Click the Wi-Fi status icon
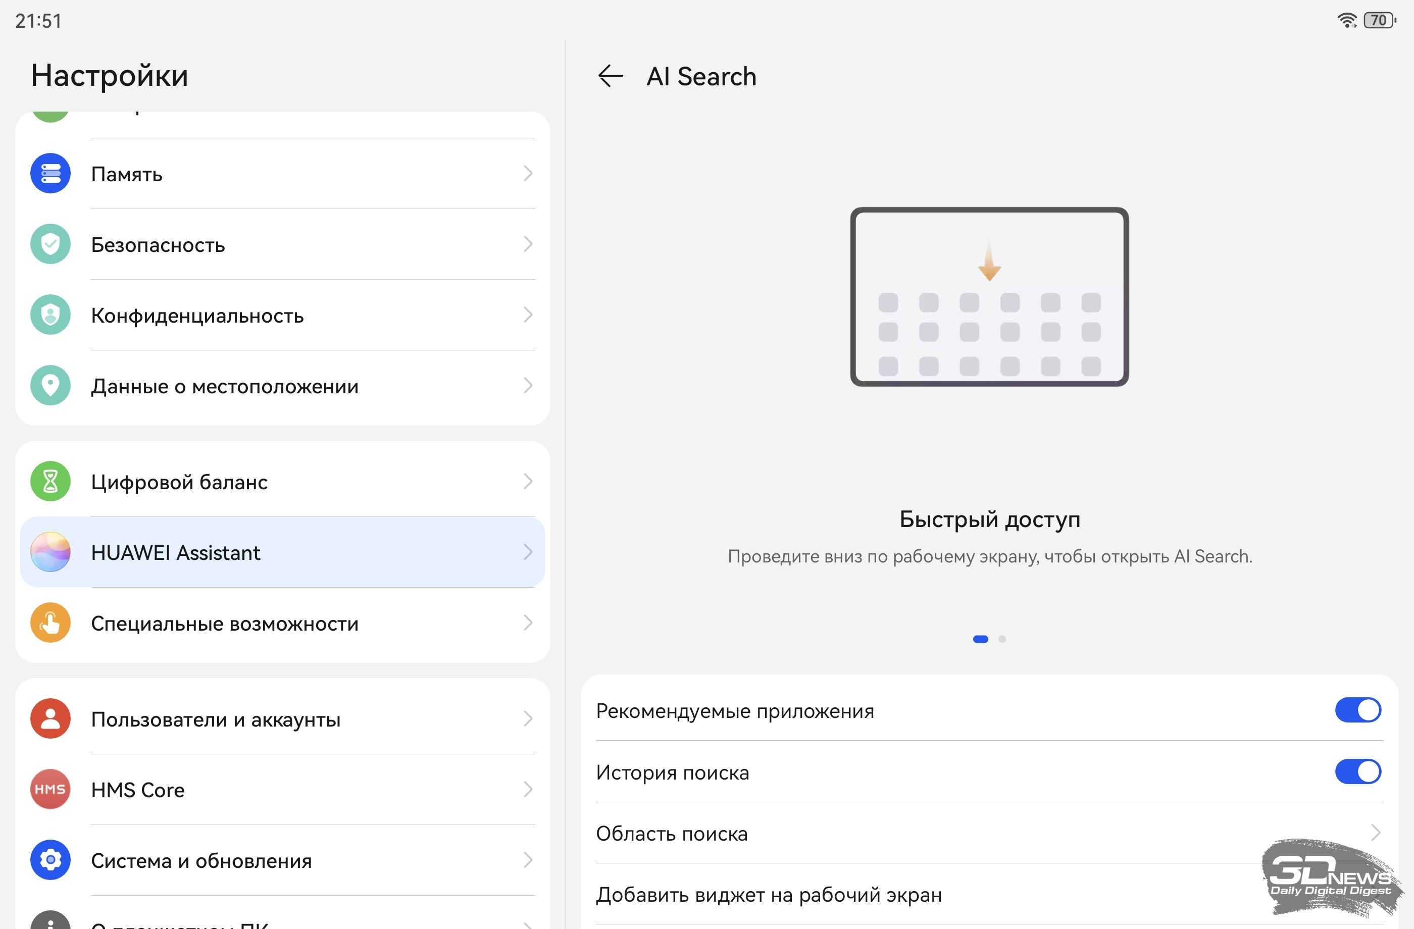This screenshot has height=929, width=1414. click(x=1346, y=20)
